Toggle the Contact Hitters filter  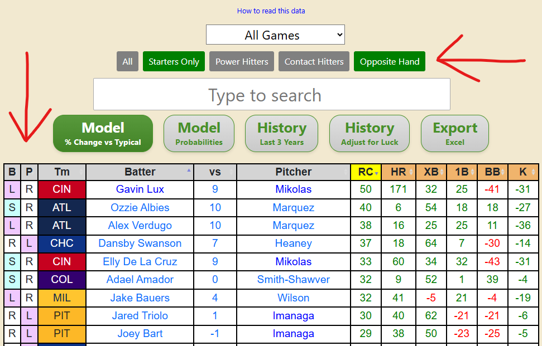click(314, 61)
